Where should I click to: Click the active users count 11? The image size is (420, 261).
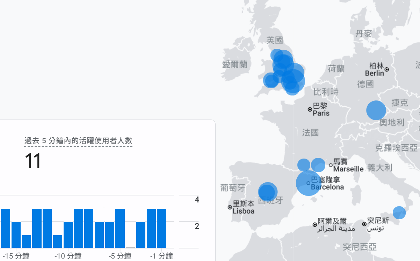click(x=33, y=161)
